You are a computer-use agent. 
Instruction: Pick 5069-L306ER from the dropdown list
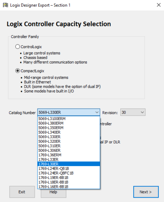pos(69,150)
